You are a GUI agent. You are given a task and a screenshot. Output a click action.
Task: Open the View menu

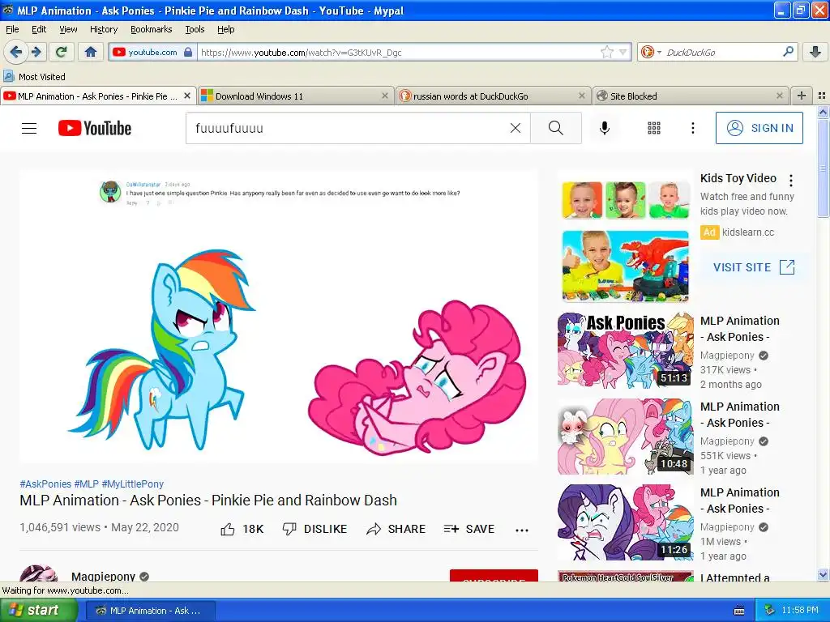(68, 30)
